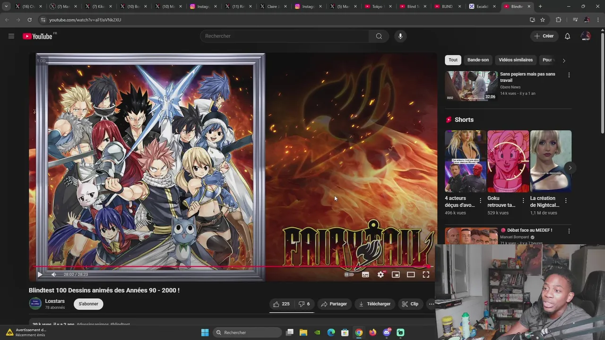Open 'Sans papiers mais pas sans travail' thumbnail
605x340 pixels.
(x=471, y=86)
